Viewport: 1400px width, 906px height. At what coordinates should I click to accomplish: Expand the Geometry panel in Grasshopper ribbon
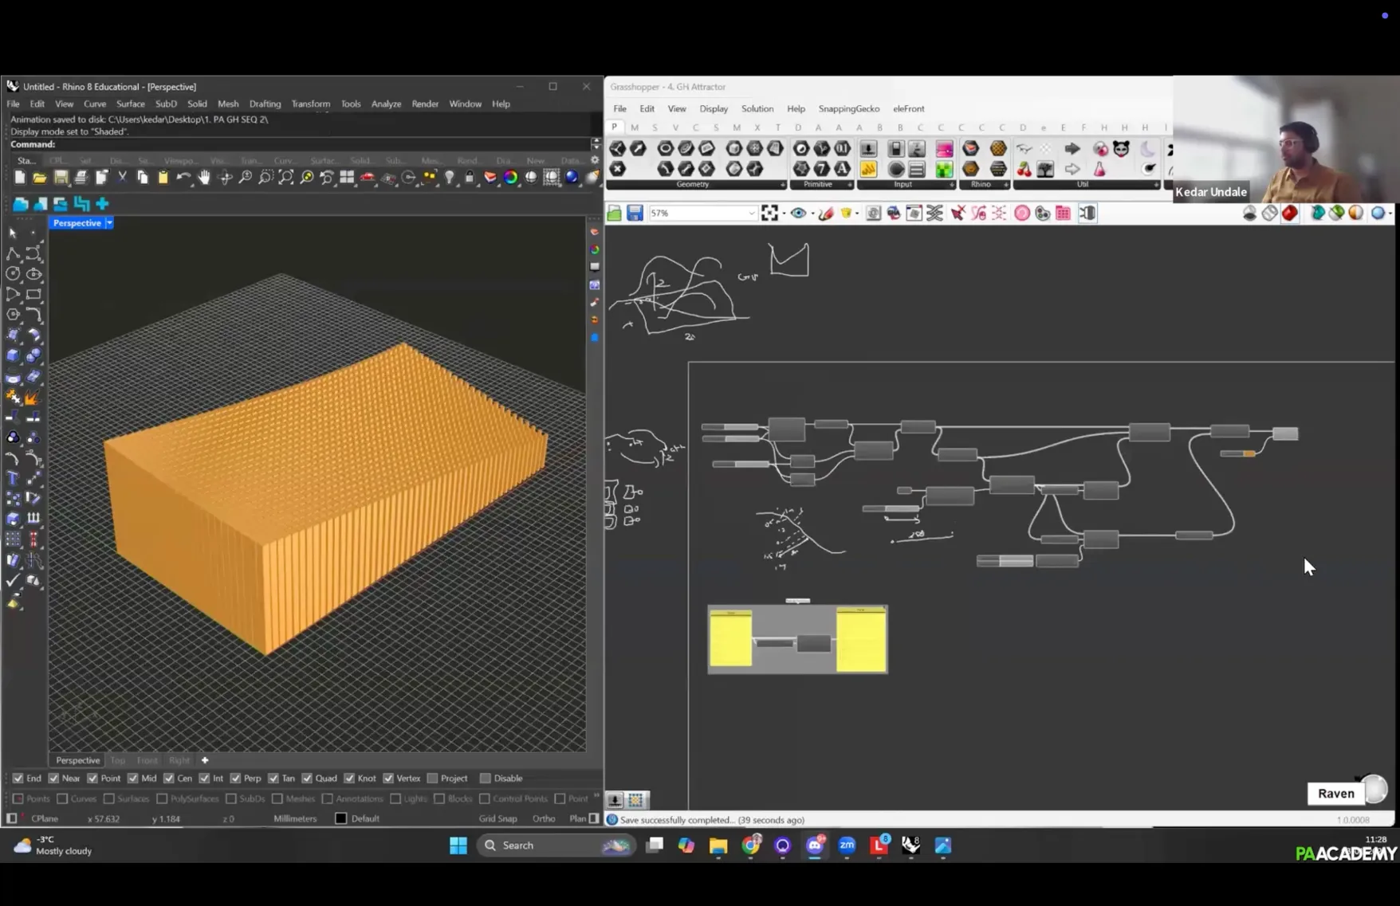coord(782,185)
